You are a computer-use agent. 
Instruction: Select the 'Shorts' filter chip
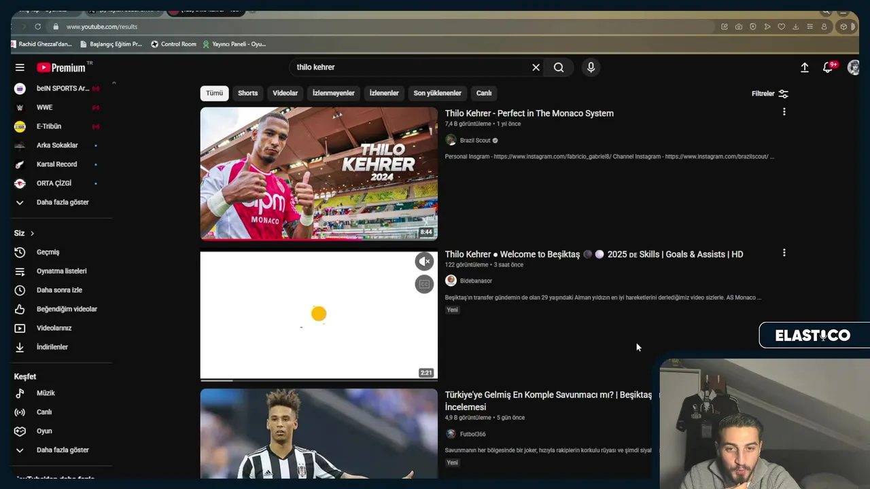(x=247, y=93)
